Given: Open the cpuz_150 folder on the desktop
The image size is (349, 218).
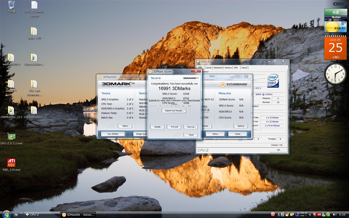Looking at the screenshot, I should pos(34,31).
